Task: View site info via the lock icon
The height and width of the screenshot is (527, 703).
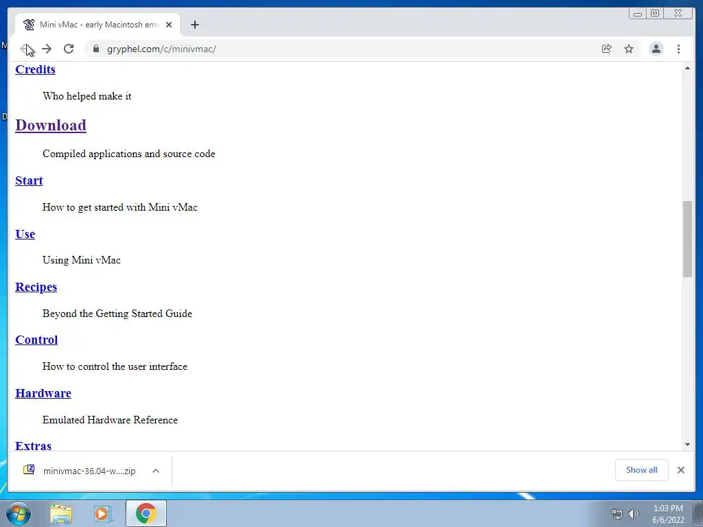Action: tap(96, 49)
